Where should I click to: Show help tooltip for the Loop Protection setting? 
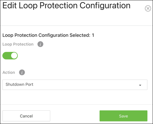point(40,44)
